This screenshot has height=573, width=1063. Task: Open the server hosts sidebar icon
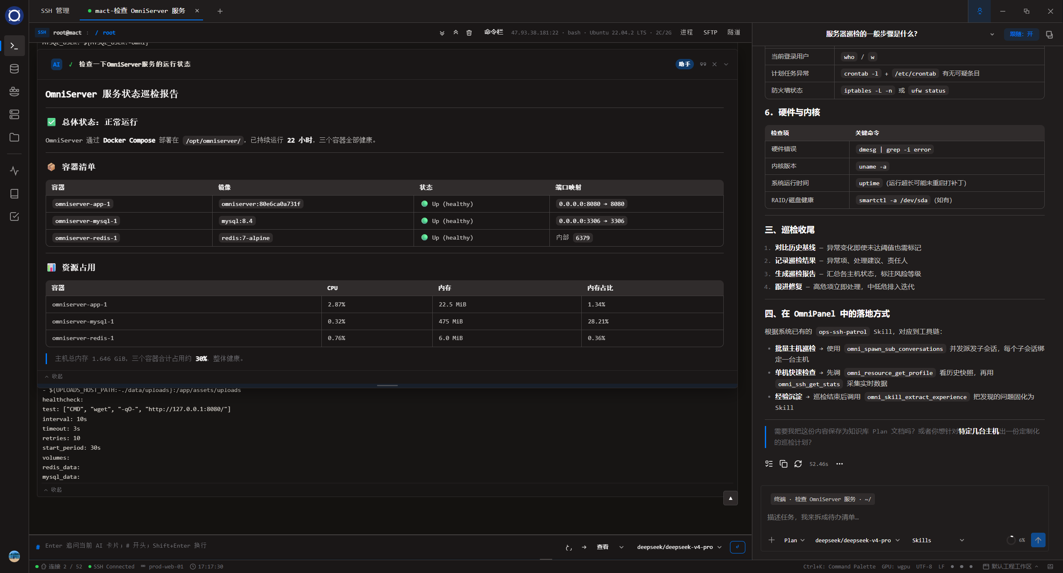[14, 114]
